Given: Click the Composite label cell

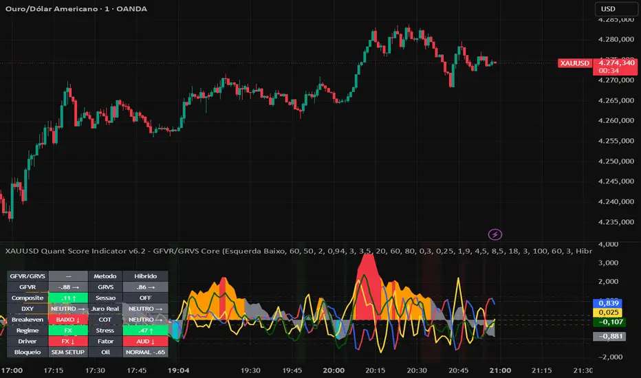Looking at the screenshot, I should point(28,298).
